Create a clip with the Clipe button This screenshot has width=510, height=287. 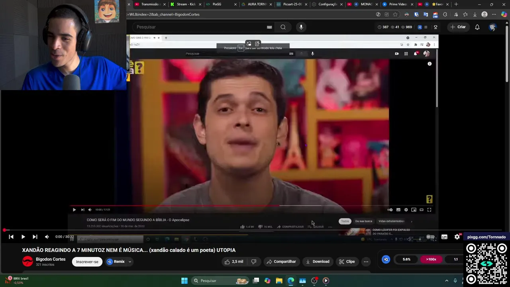coord(347,261)
